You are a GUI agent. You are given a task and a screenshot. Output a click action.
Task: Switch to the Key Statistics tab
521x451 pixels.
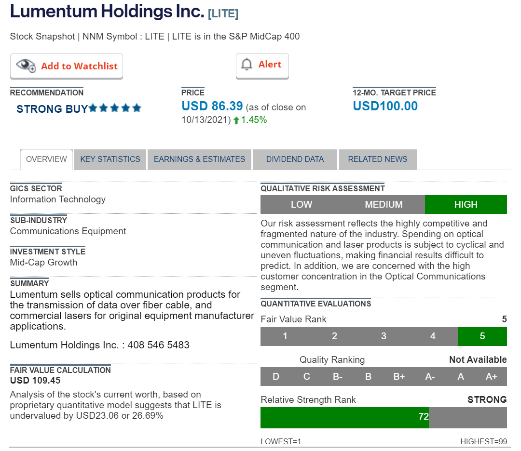point(110,159)
